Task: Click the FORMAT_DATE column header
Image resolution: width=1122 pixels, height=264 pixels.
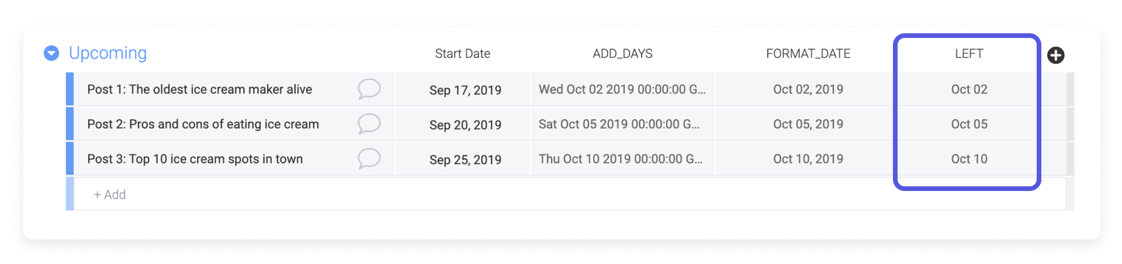Action: [808, 54]
